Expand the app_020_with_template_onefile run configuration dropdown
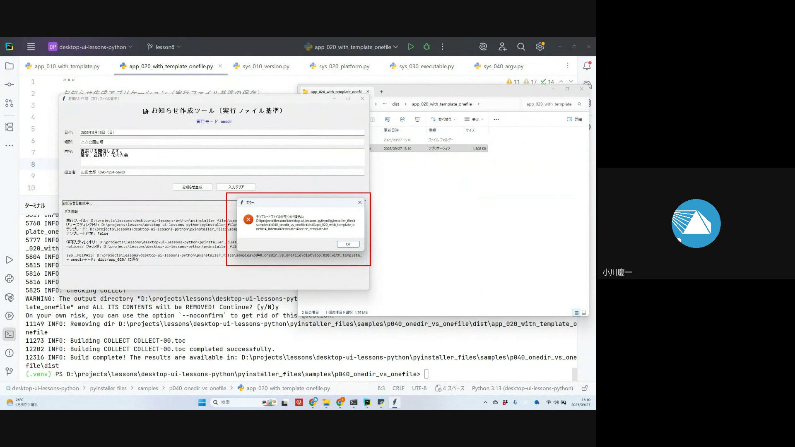This screenshot has height=447, width=795. click(x=352, y=47)
